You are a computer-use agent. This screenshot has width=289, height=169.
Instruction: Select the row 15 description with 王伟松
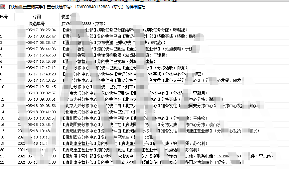[x=135, y=118]
